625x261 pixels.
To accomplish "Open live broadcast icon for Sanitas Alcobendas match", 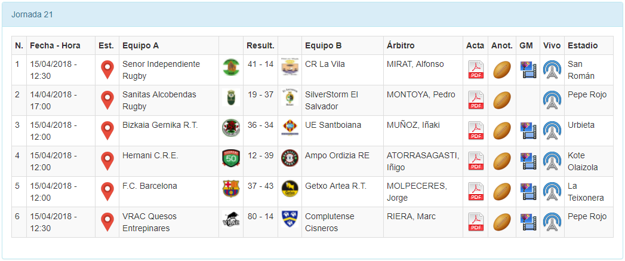I will click(552, 100).
